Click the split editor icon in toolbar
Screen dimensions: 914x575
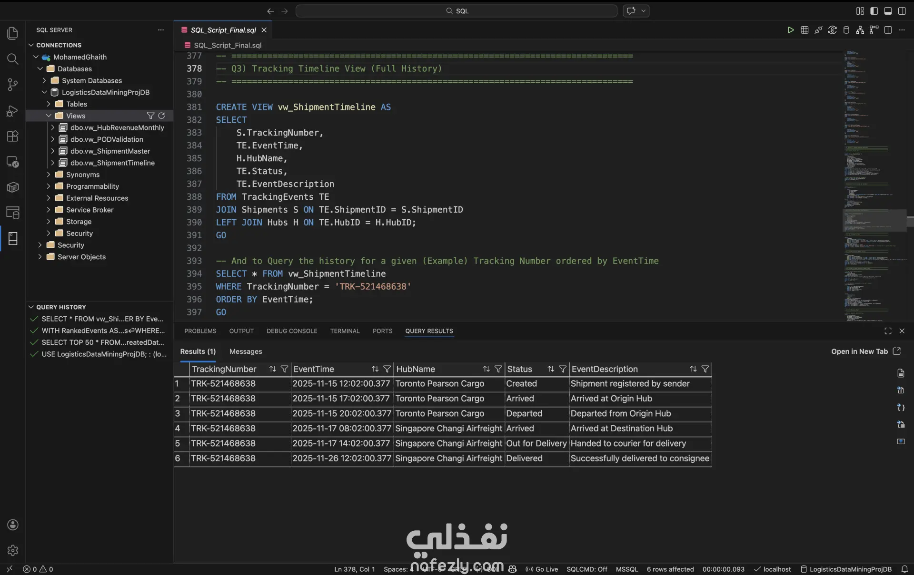(888, 30)
